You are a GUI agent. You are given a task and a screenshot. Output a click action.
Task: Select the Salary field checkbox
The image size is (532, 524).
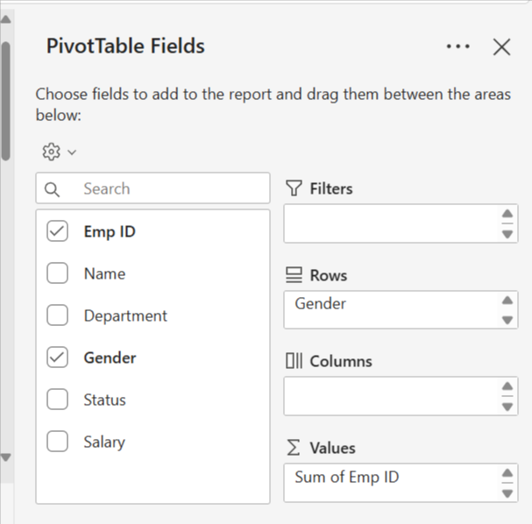[x=57, y=442]
